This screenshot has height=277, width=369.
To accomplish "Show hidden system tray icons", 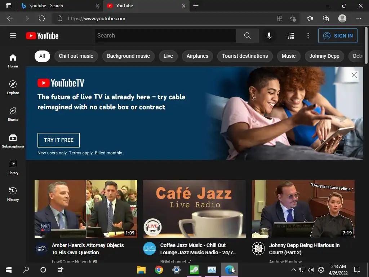I will [293, 270].
